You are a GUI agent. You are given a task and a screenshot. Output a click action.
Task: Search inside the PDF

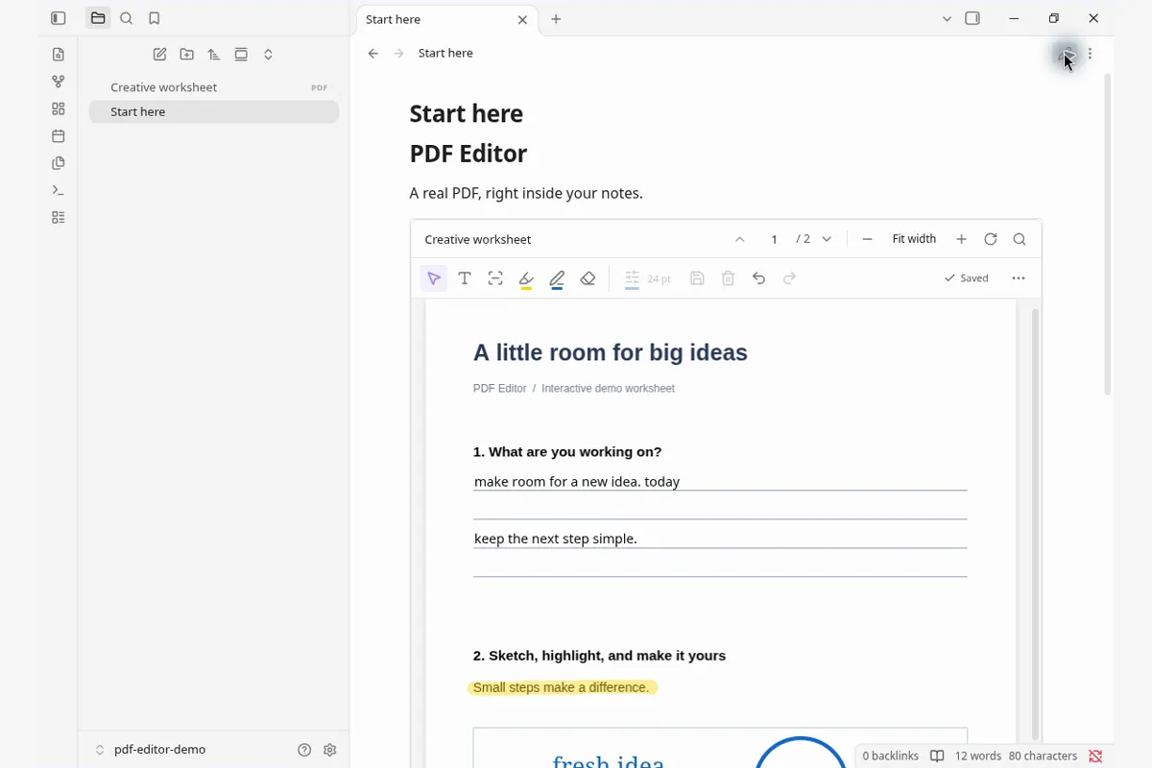tap(1020, 239)
